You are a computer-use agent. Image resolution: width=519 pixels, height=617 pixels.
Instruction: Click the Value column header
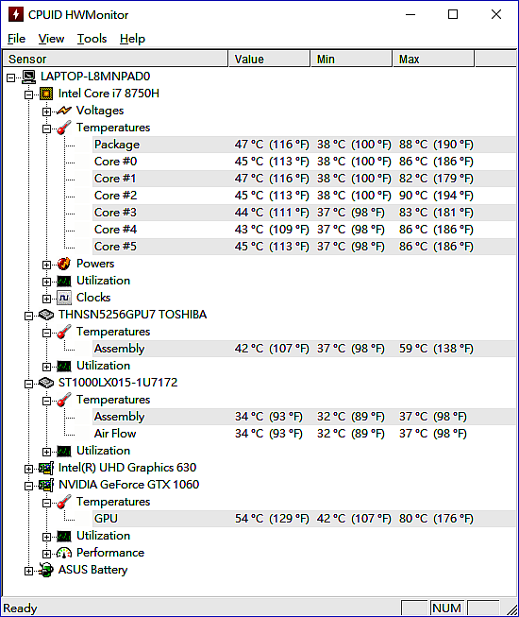(270, 59)
